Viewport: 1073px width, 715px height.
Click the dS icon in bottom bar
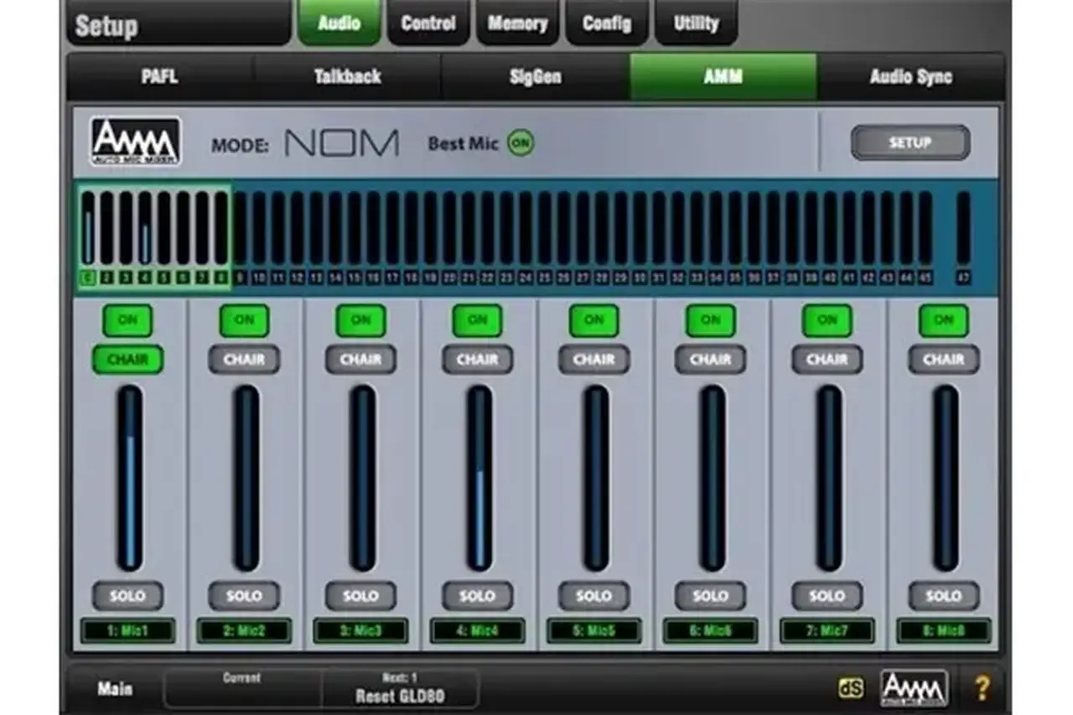coord(850,688)
